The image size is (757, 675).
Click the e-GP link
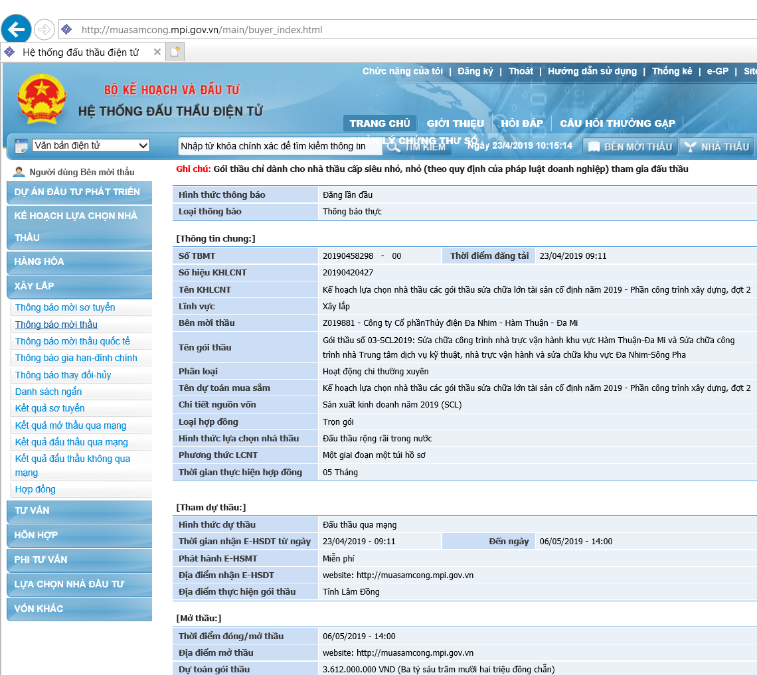pyautogui.click(x=717, y=72)
